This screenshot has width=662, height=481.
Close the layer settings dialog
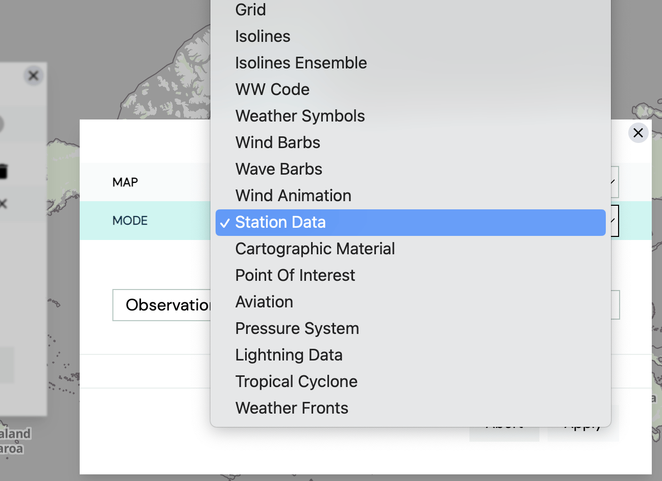[x=638, y=133]
